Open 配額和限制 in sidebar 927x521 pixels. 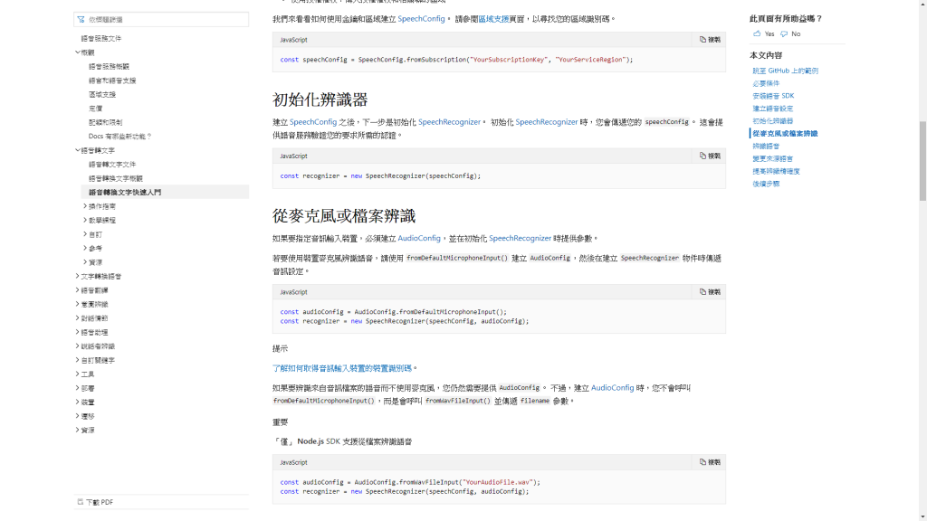click(x=105, y=122)
